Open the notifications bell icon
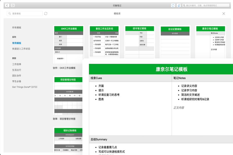The height and width of the screenshot is (155, 233). tap(179, 6)
